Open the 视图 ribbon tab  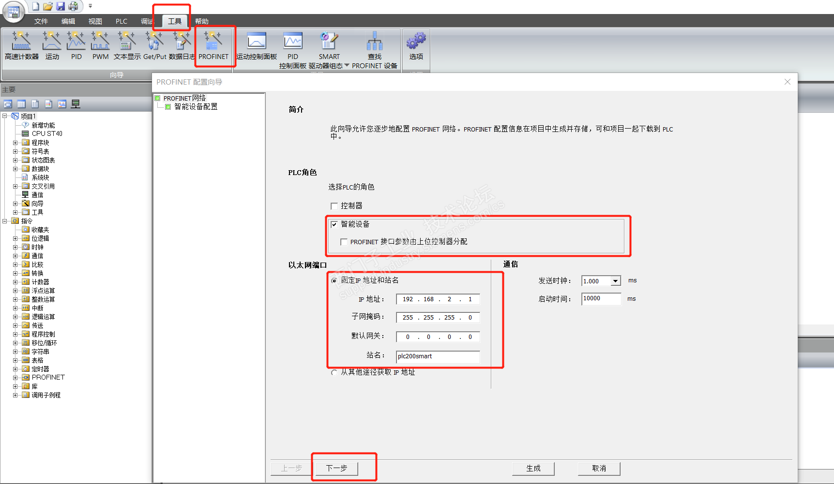coord(95,21)
